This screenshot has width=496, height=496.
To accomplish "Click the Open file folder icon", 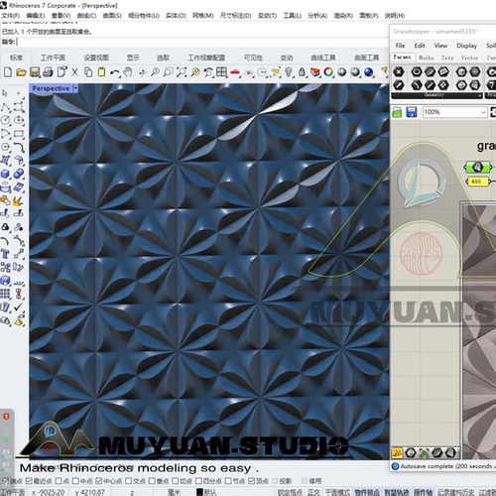I will (x=21, y=71).
